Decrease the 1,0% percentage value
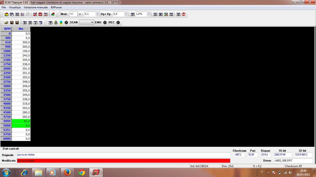Screen dimensions: 316x177 (x=149, y=15)
